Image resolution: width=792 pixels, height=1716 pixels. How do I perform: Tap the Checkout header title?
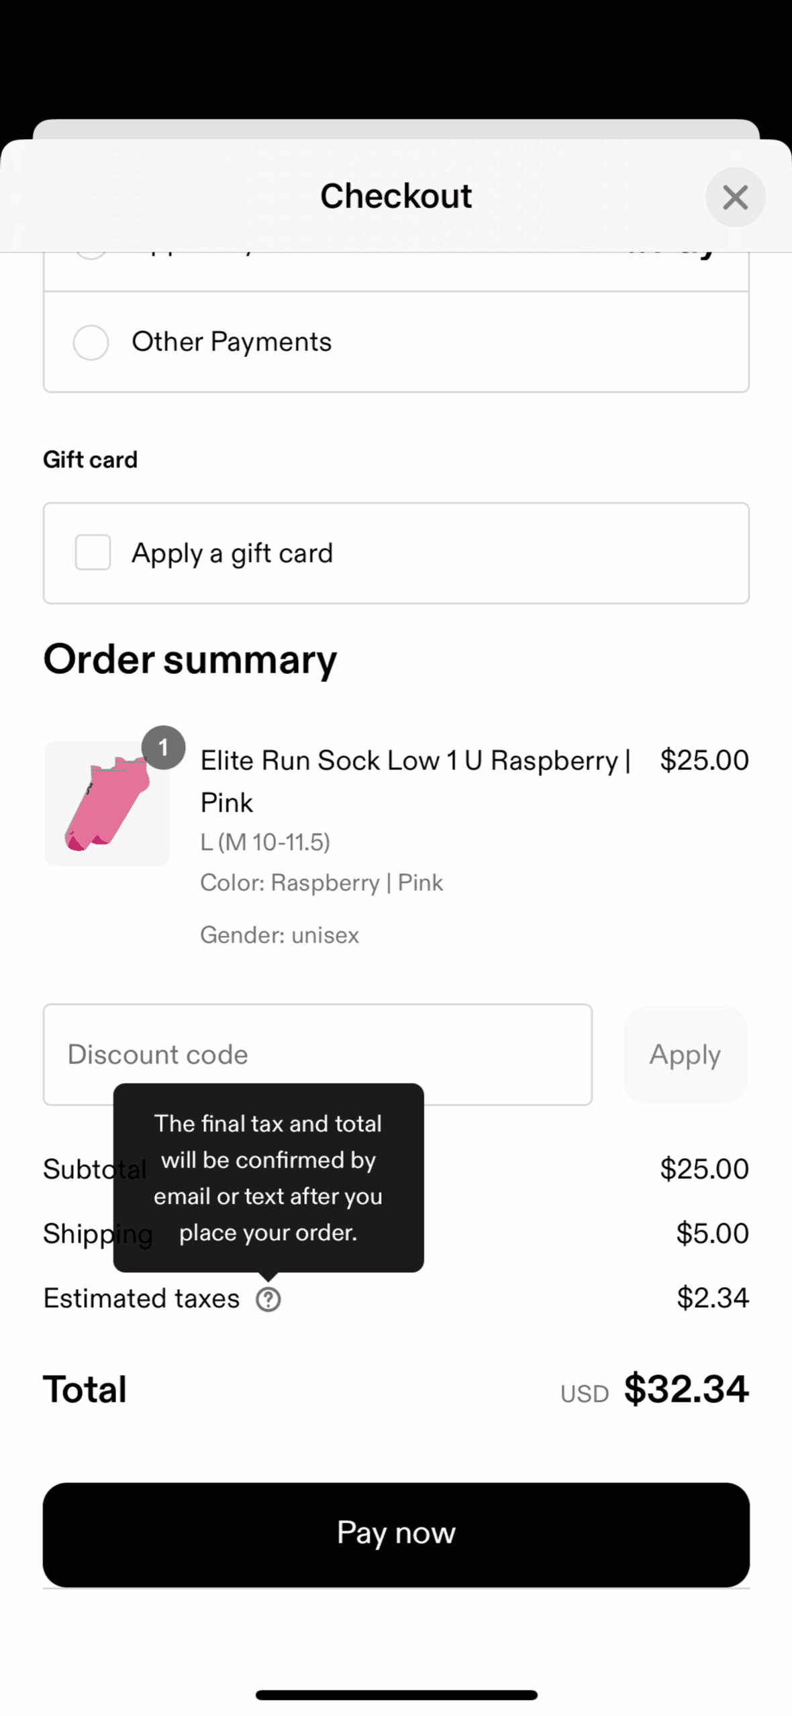click(396, 196)
